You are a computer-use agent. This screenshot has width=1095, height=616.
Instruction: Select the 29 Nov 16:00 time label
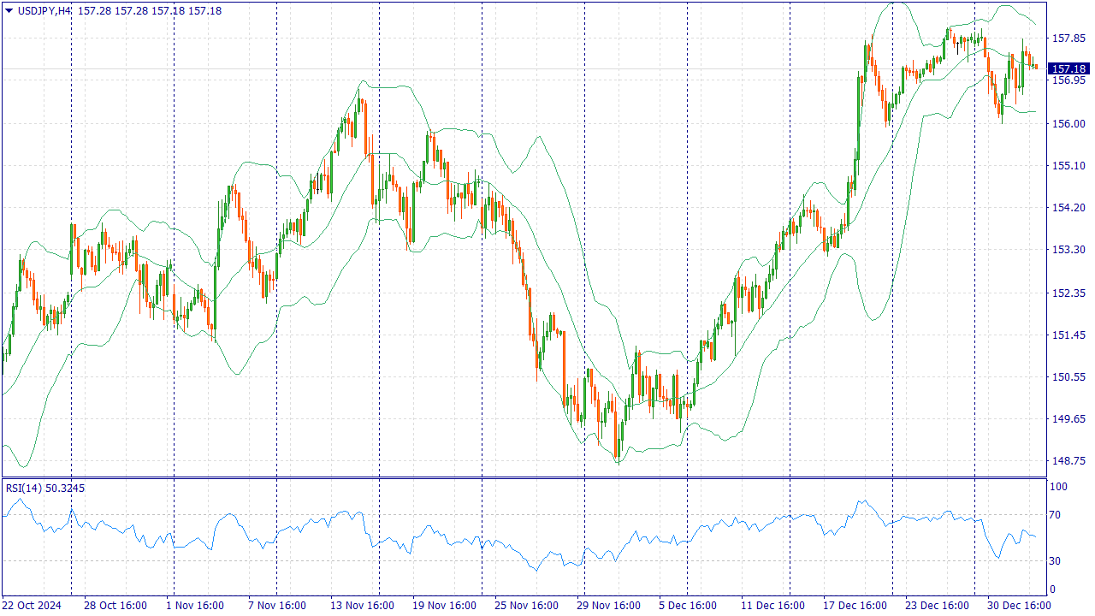[x=608, y=606]
